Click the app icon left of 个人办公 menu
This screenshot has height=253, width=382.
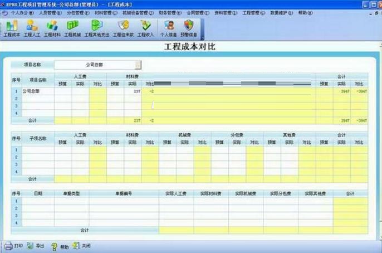point(5,13)
